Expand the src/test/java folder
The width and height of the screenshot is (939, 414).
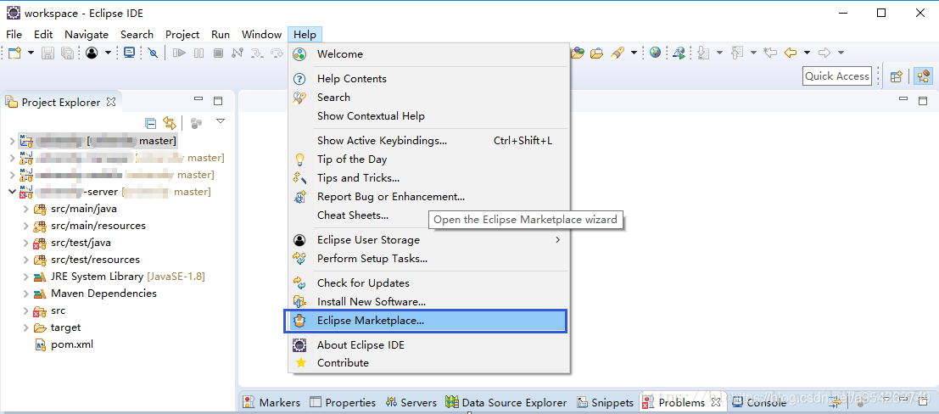click(x=25, y=243)
